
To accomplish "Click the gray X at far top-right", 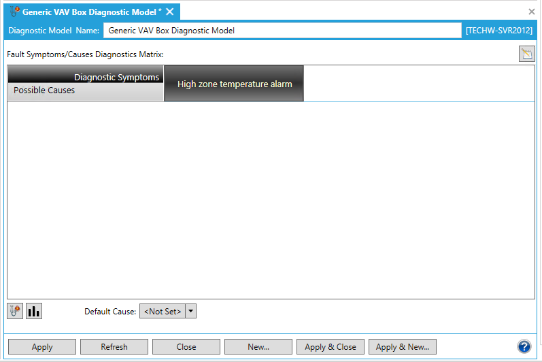I will pyautogui.click(x=532, y=12).
